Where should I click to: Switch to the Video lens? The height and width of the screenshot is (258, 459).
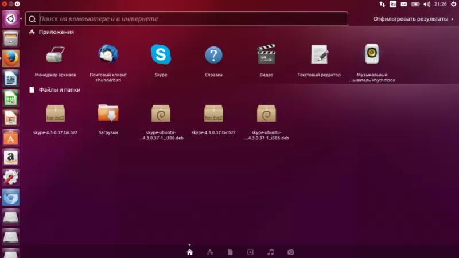[250, 252]
